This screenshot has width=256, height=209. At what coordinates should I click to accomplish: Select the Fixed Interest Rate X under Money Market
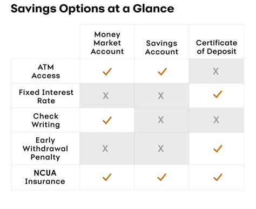click(106, 96)
